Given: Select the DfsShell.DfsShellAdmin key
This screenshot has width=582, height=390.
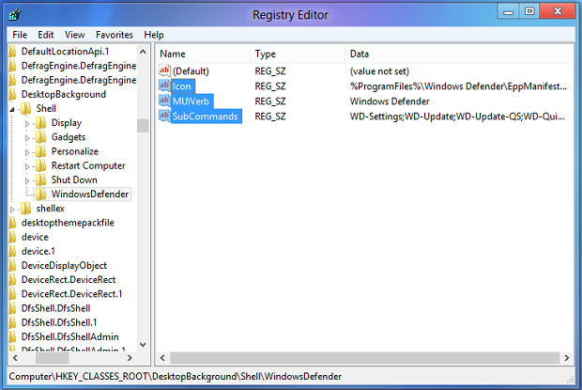Looking at the screenshot, I should [x=69, y=336].
